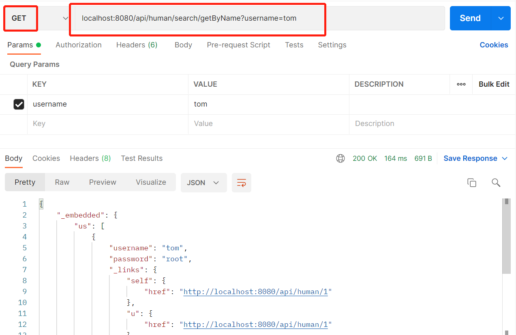Screen dimensions: 516x335
Task: Open the JSON format dropdown
Action: 203,183
